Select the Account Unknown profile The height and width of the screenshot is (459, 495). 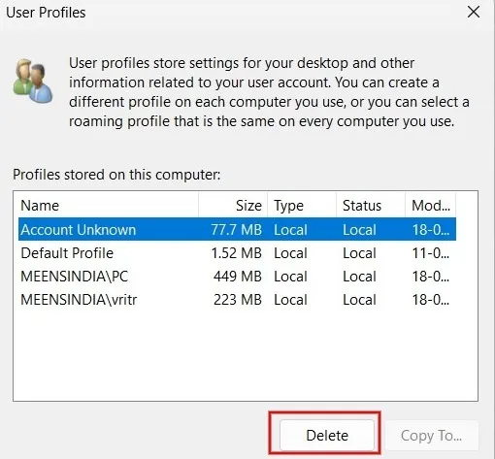click(237, 230)
